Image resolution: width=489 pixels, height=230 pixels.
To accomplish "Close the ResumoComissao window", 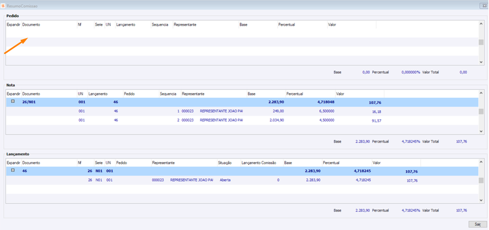I will [x=482, y=6].
